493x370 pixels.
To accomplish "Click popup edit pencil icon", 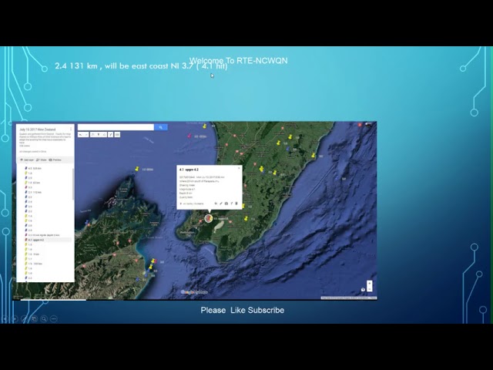I will [x=221, y=203].
